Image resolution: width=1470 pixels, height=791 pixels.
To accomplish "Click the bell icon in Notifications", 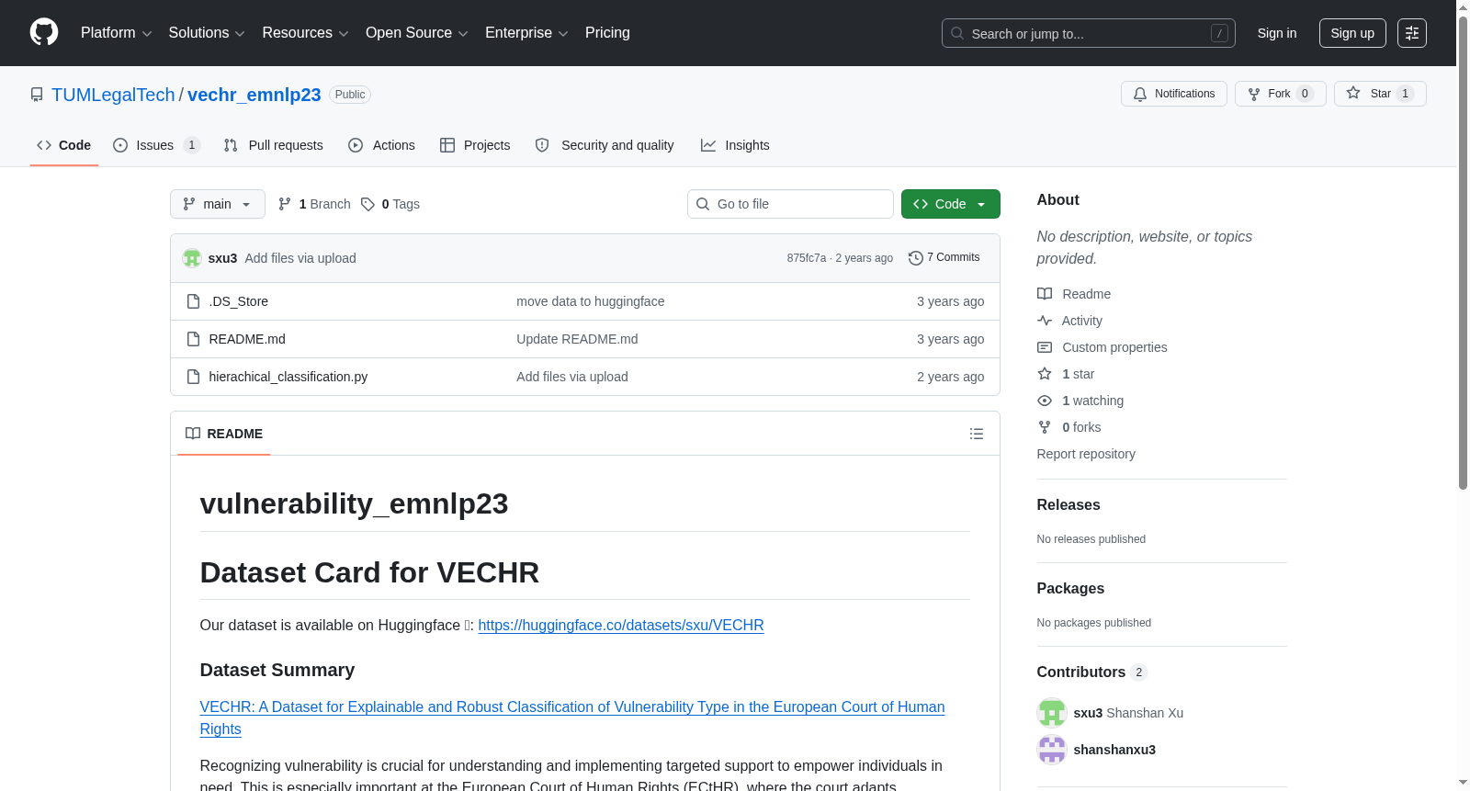I will pyautogui.click(x=1140, y=94).
